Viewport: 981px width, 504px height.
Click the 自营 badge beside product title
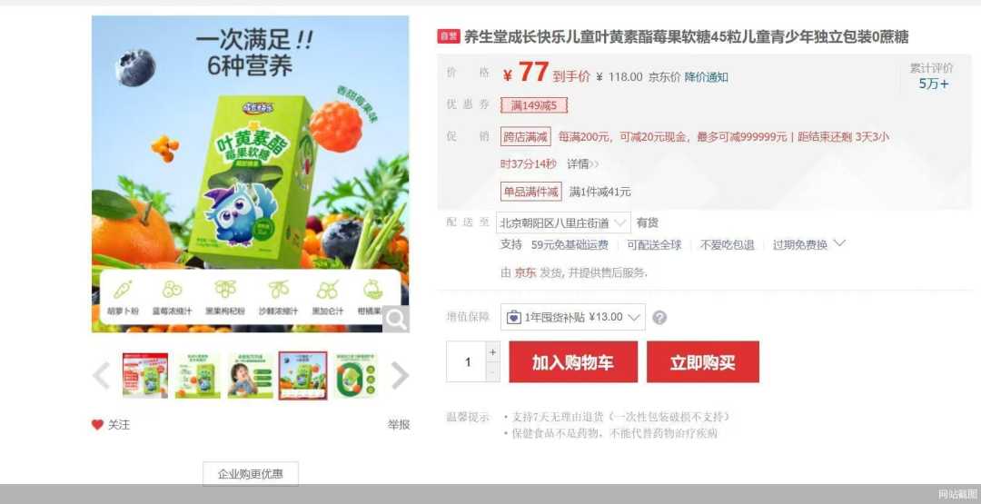tap(449, 37)
